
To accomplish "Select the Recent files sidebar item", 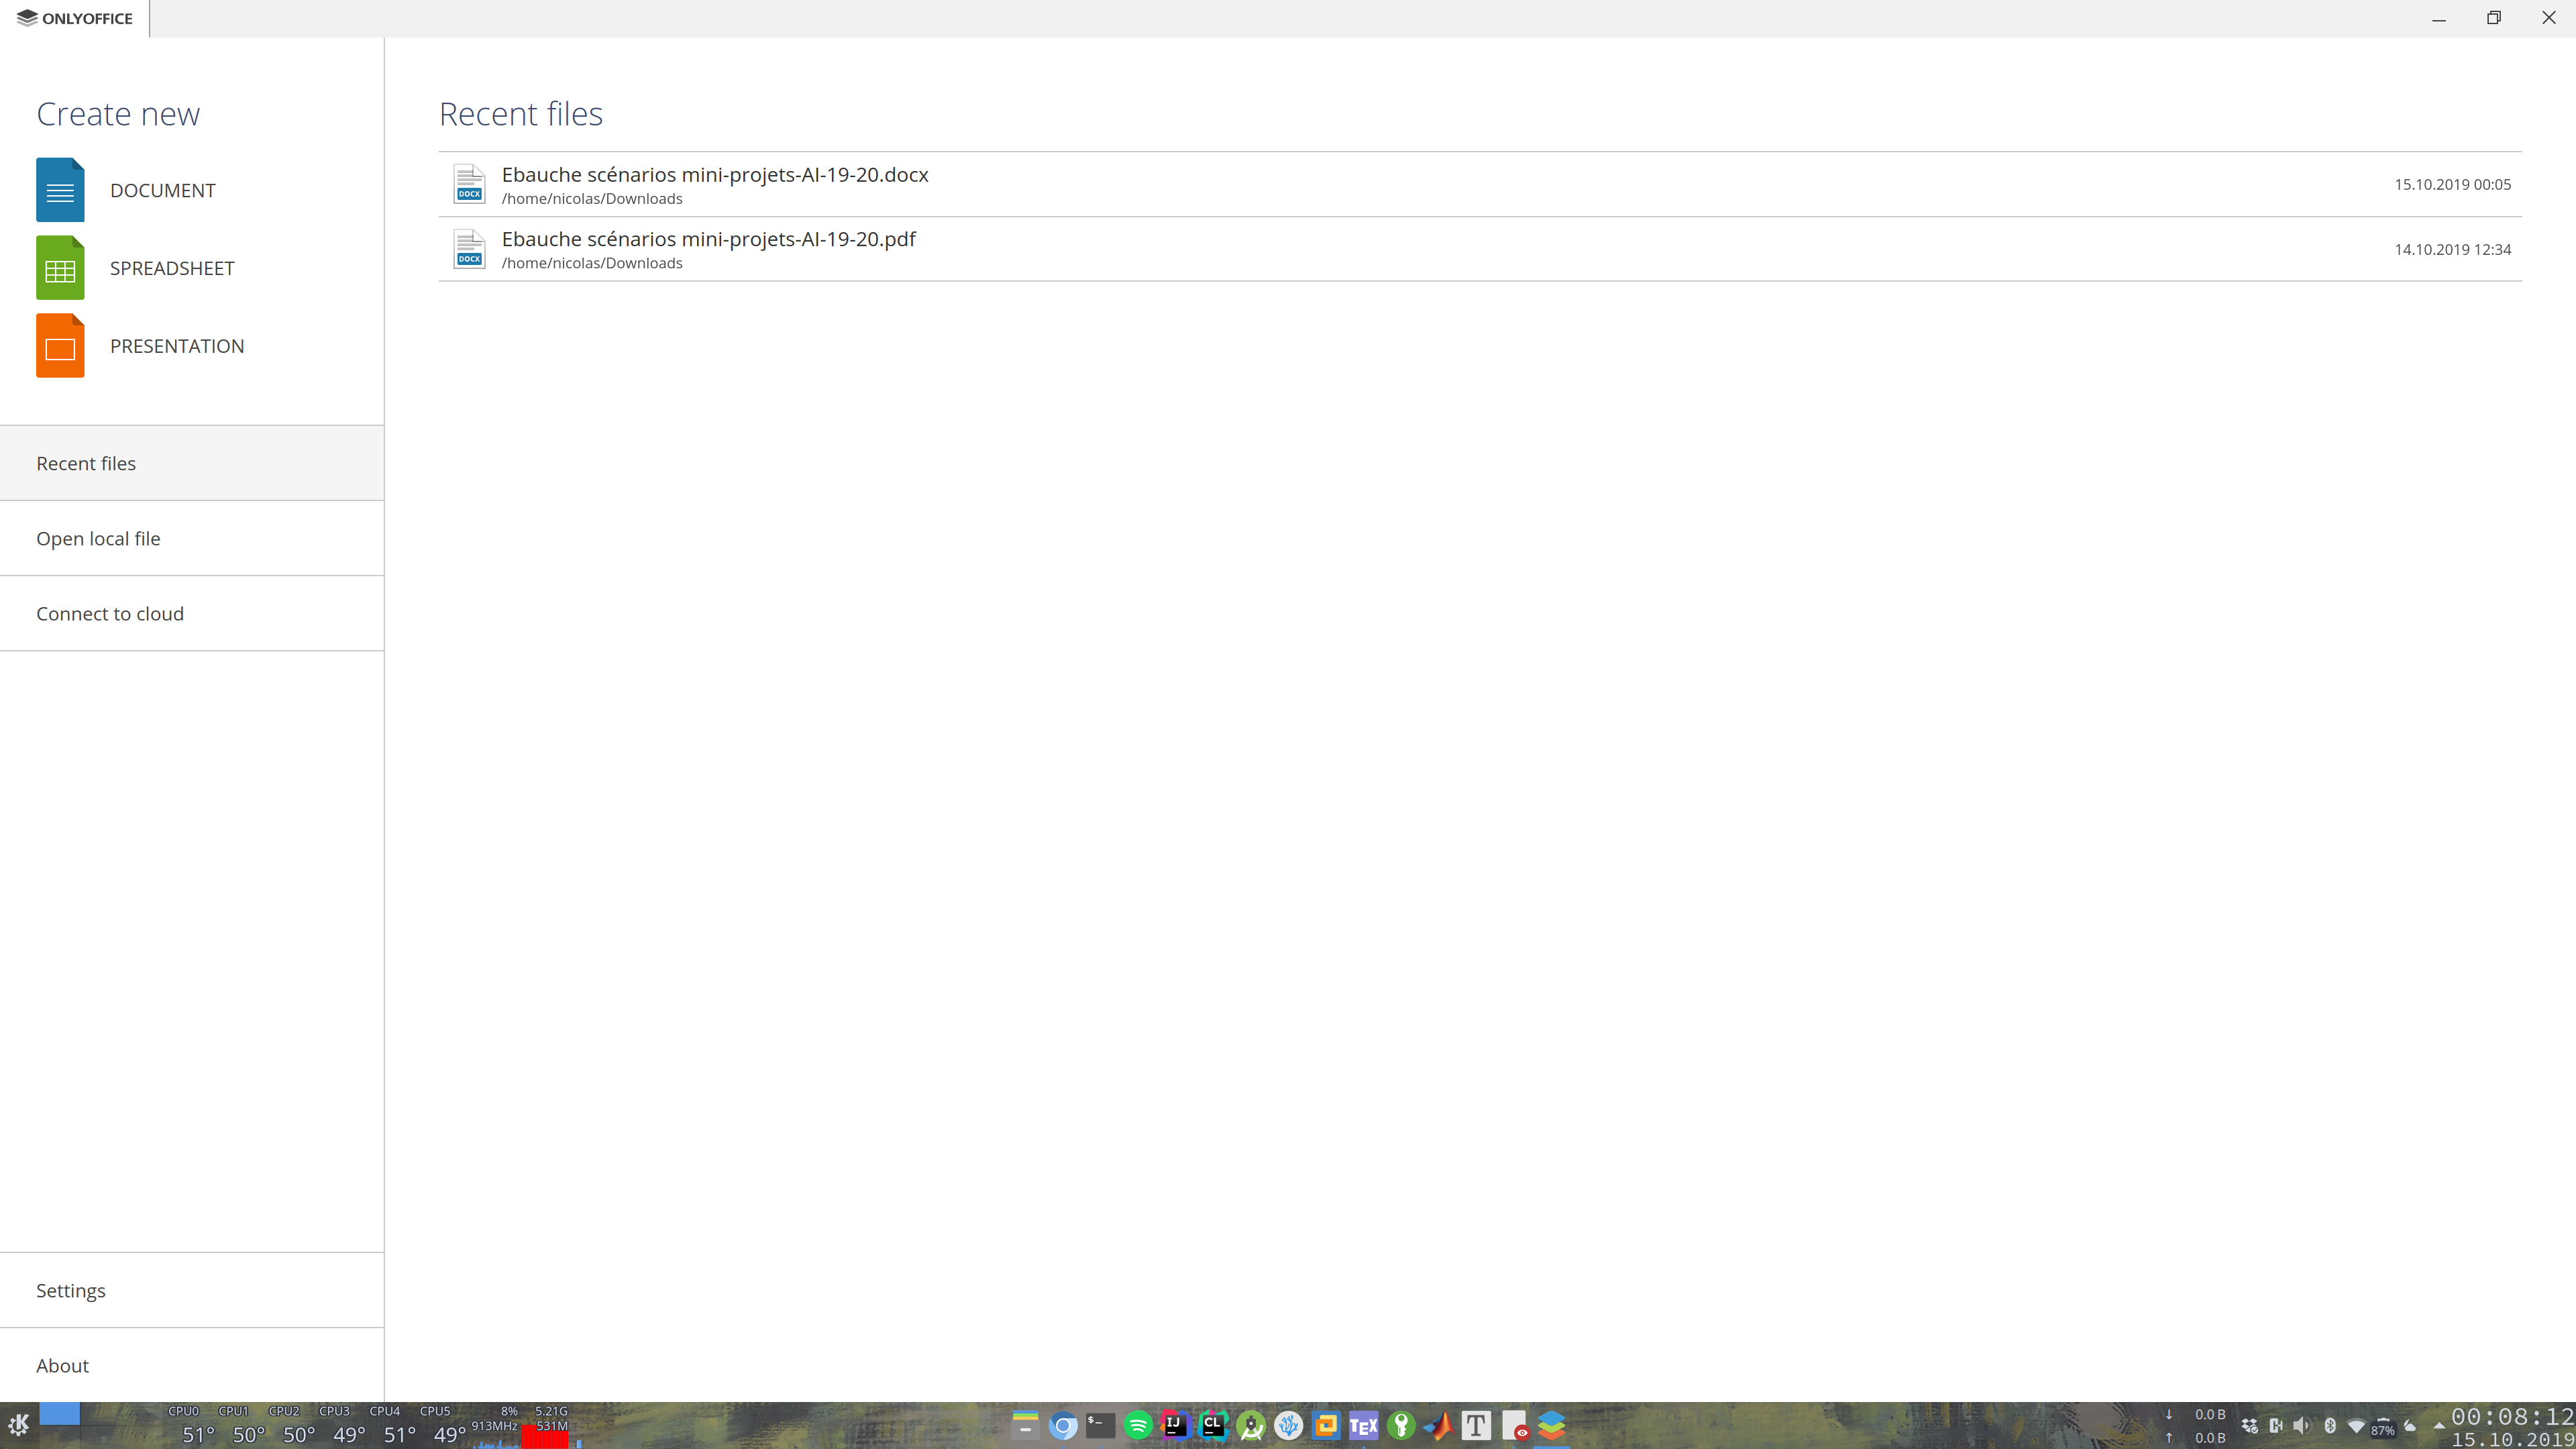I will click(x=192, y=463).
